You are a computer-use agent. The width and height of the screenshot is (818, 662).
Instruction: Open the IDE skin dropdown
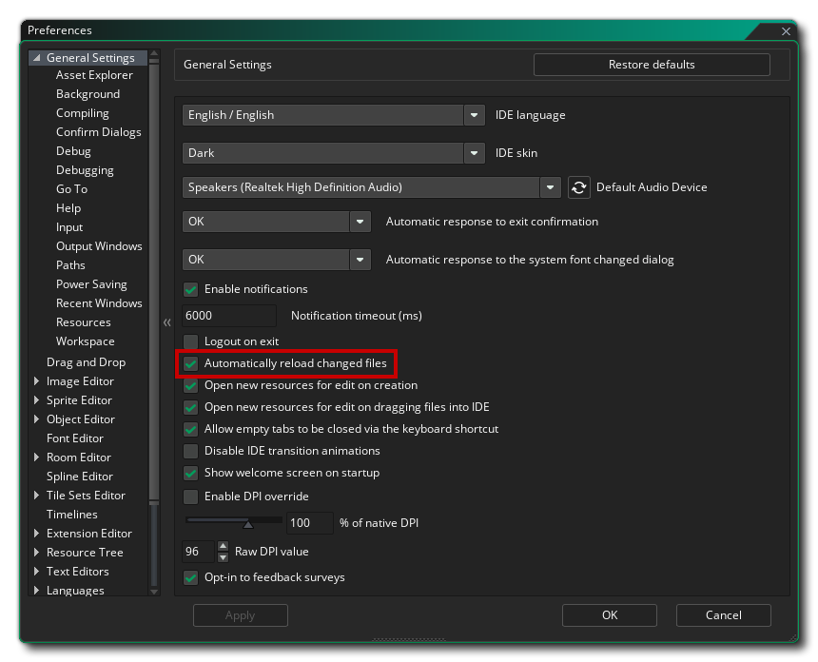coord(475,153)
